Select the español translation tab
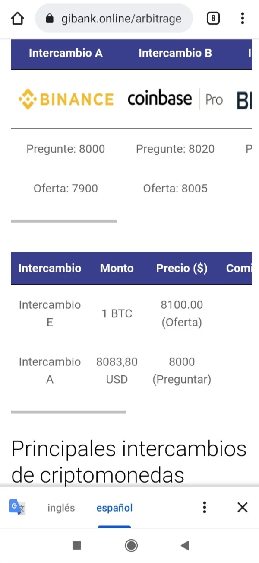 click(x=114, y=508)
